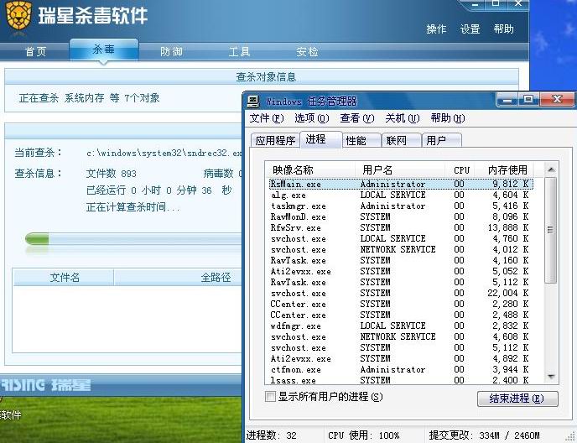Screen dimensions: 577x443
Task: Open Rising's 防御 tab
Action: (x=171, y=51)
